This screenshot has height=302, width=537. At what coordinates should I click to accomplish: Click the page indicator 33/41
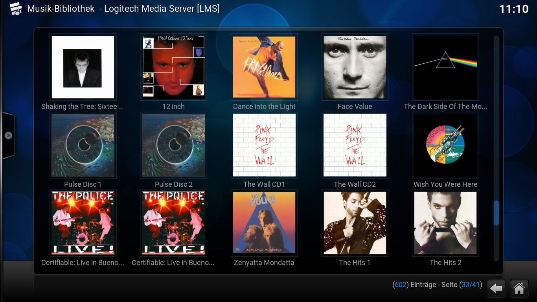pyautogui.click(x=471, y=285)
